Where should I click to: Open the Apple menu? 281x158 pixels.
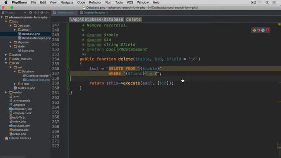tap(6, 2)
